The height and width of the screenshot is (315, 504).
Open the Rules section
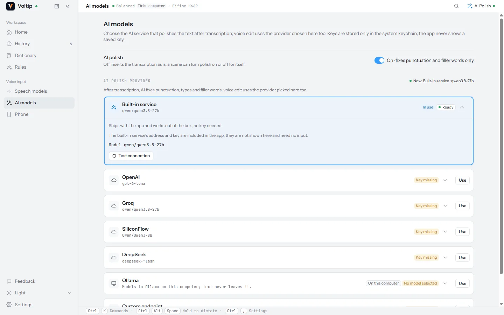coord(39,67)
